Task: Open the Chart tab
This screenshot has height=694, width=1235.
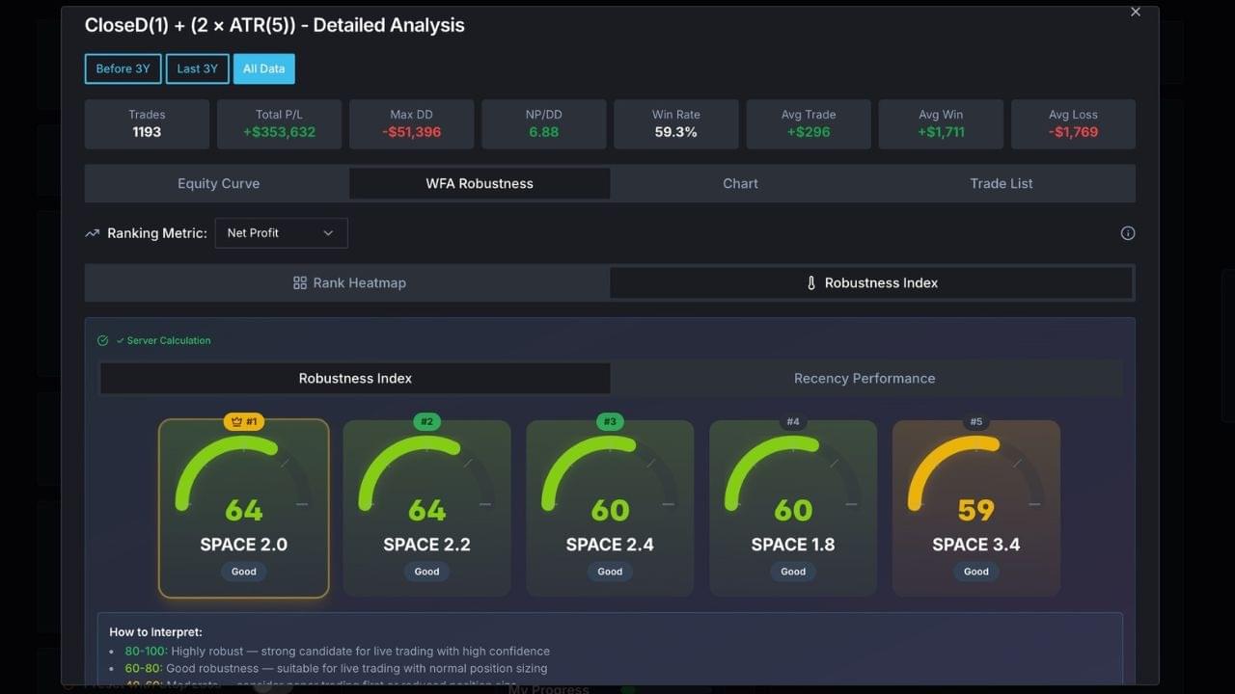Action: 741,183
